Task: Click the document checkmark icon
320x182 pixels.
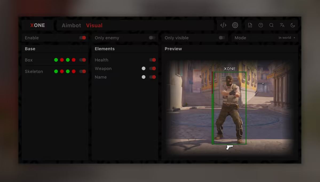Action: tap(250, 25)
